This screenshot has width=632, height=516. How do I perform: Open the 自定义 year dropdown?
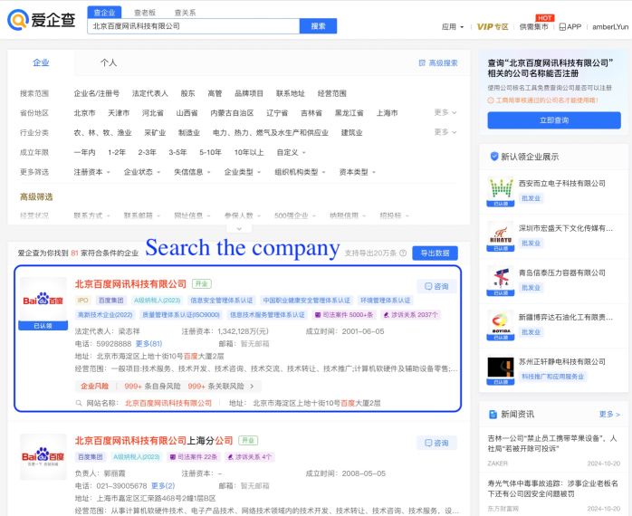pos(291,152)
